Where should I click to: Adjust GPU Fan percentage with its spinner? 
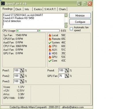(x=67, y=76)
